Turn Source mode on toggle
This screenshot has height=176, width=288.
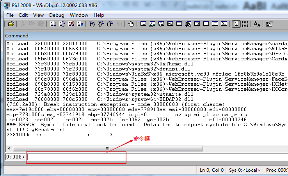(x=236, y=24)
